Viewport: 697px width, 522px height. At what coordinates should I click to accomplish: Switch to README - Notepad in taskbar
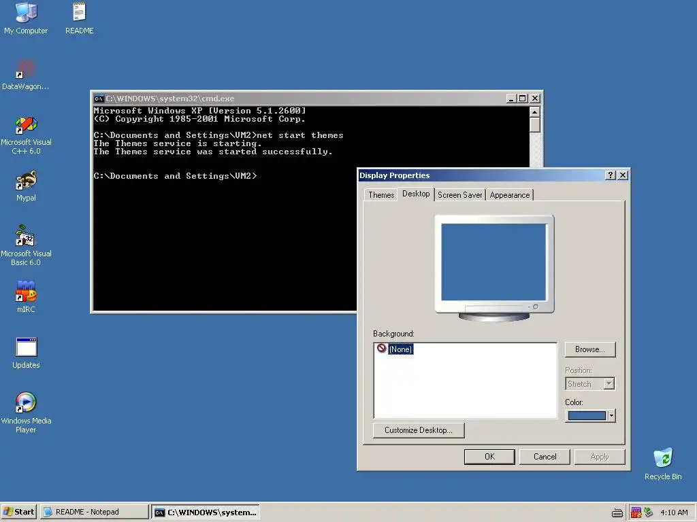pos(94,512)
